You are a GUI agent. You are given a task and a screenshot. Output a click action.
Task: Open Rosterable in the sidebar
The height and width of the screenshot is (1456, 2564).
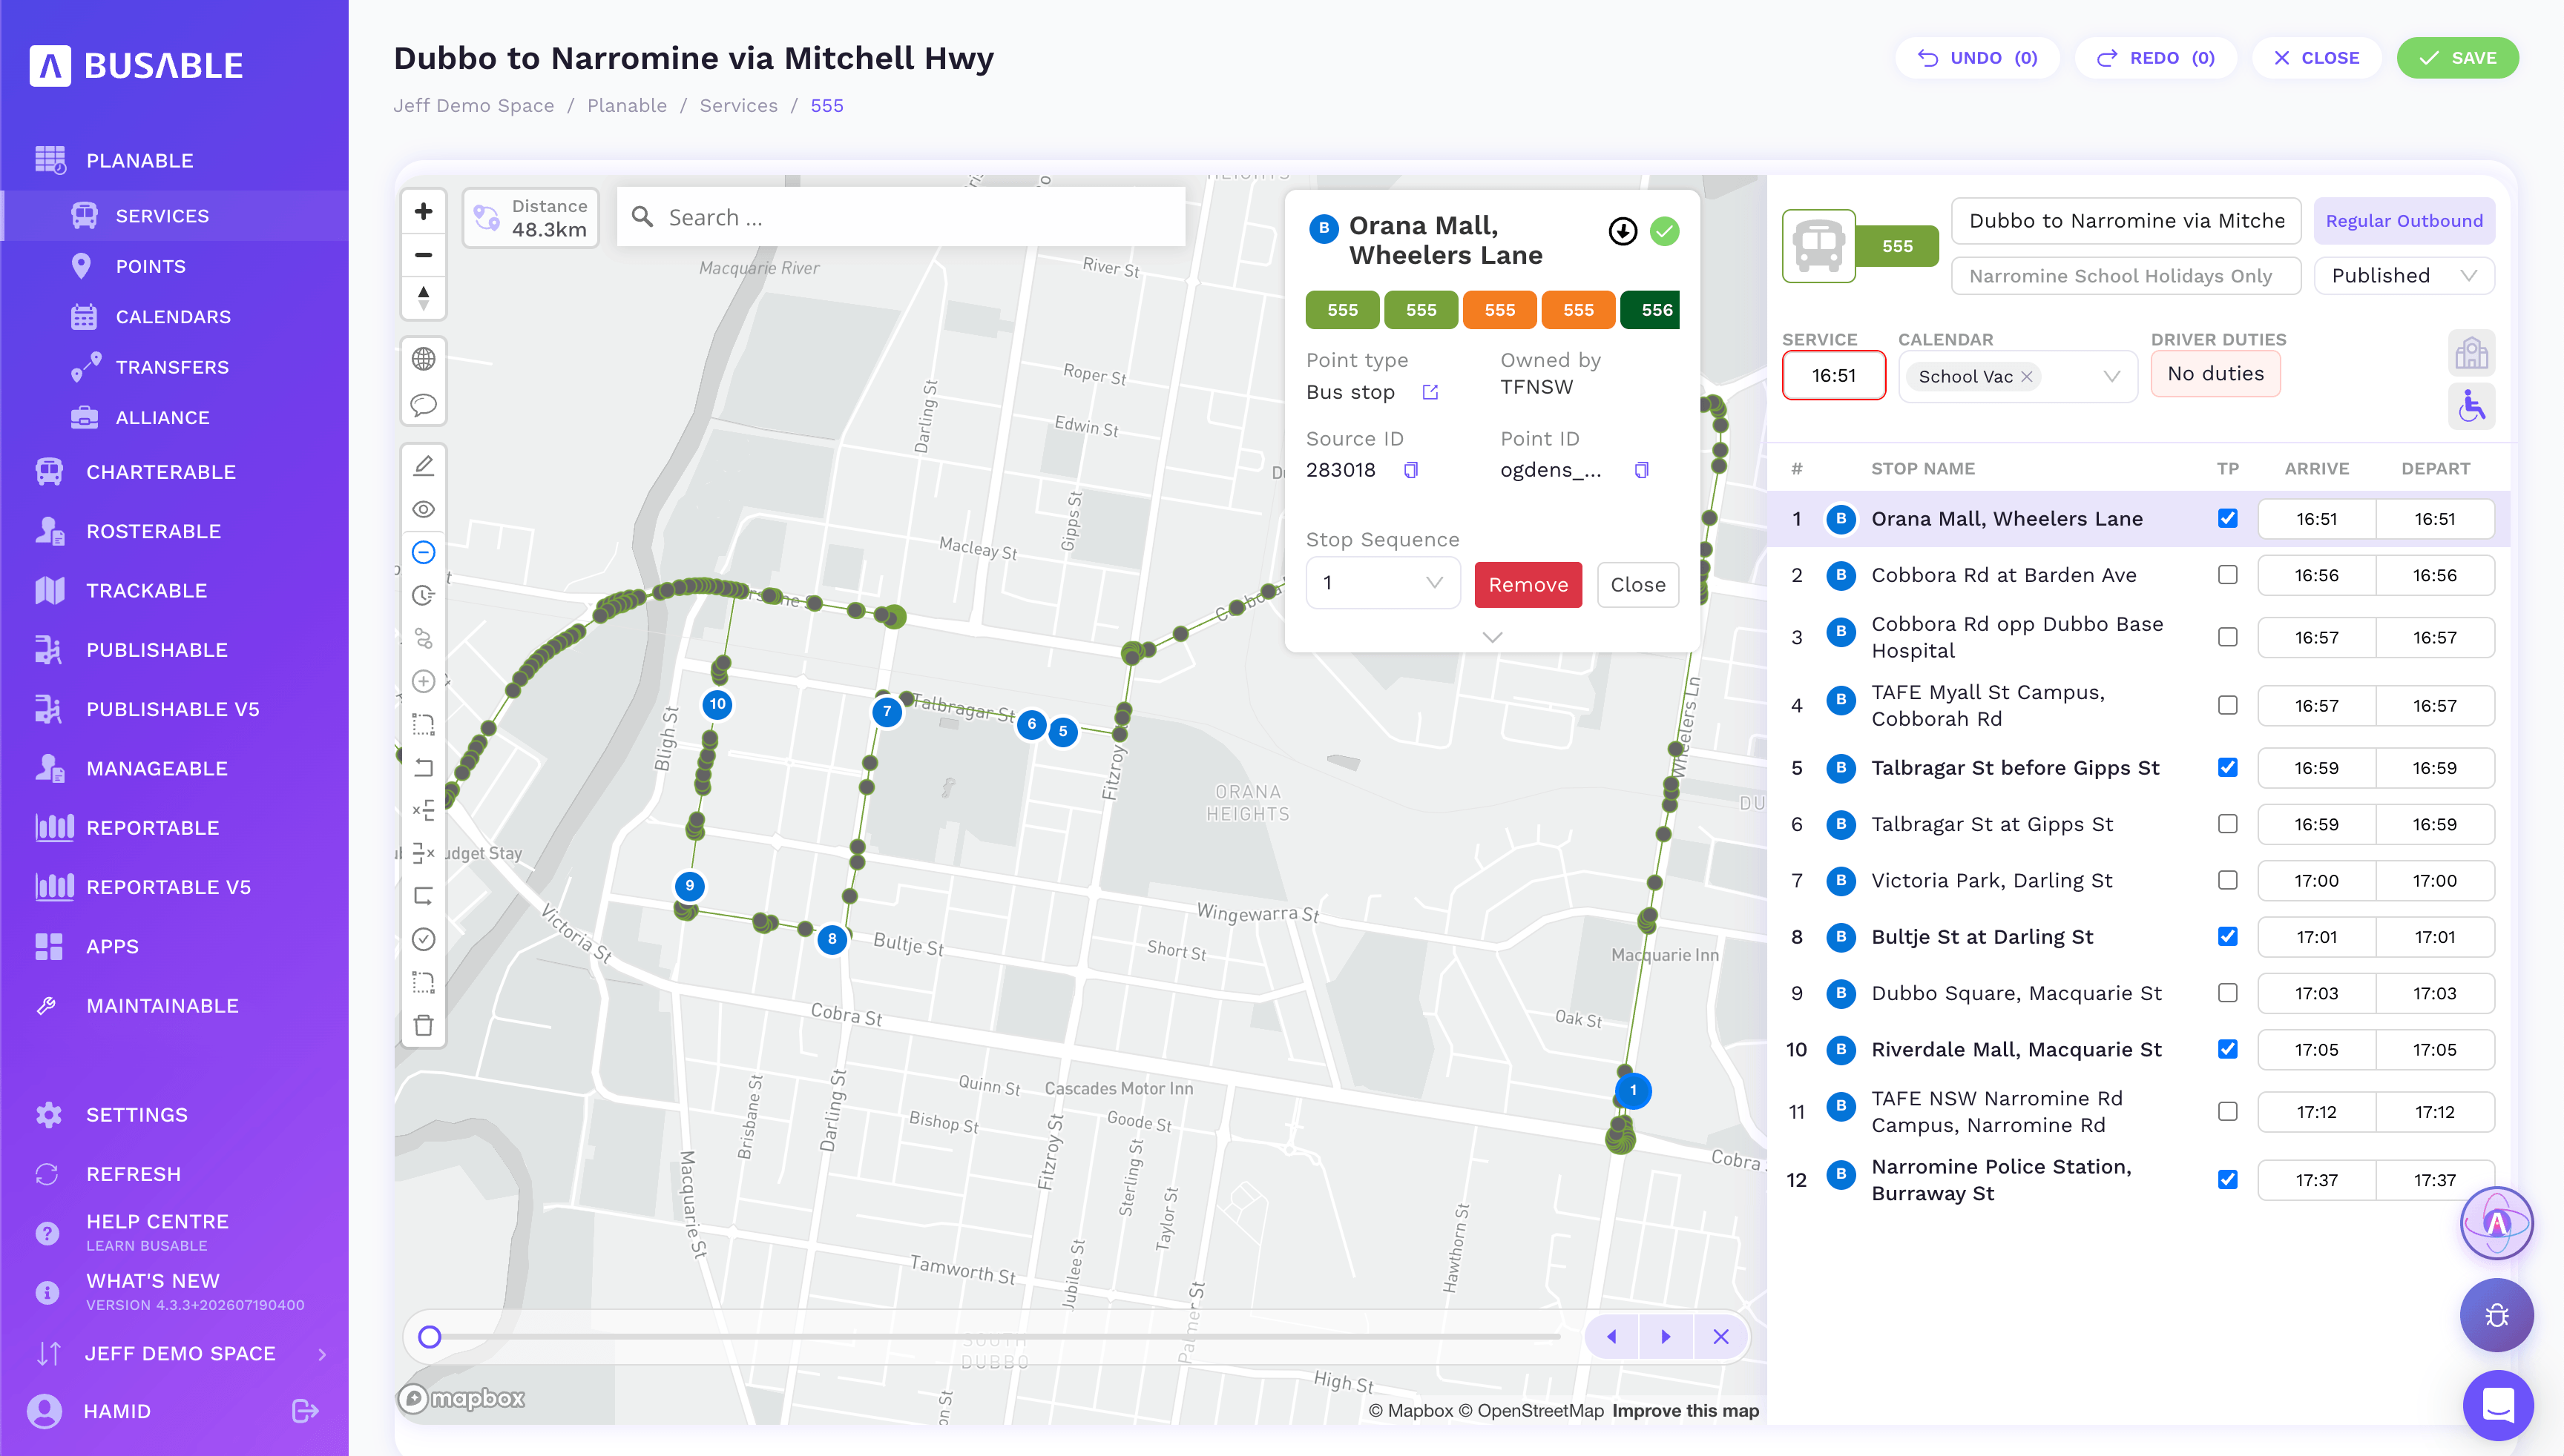[153, 531]
